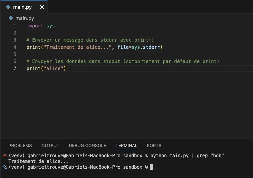The width and height of the screenshot is (253, 178).
Task: Open the PORTS panel tab
Action: pyautogui.click(x=154, y=145)
